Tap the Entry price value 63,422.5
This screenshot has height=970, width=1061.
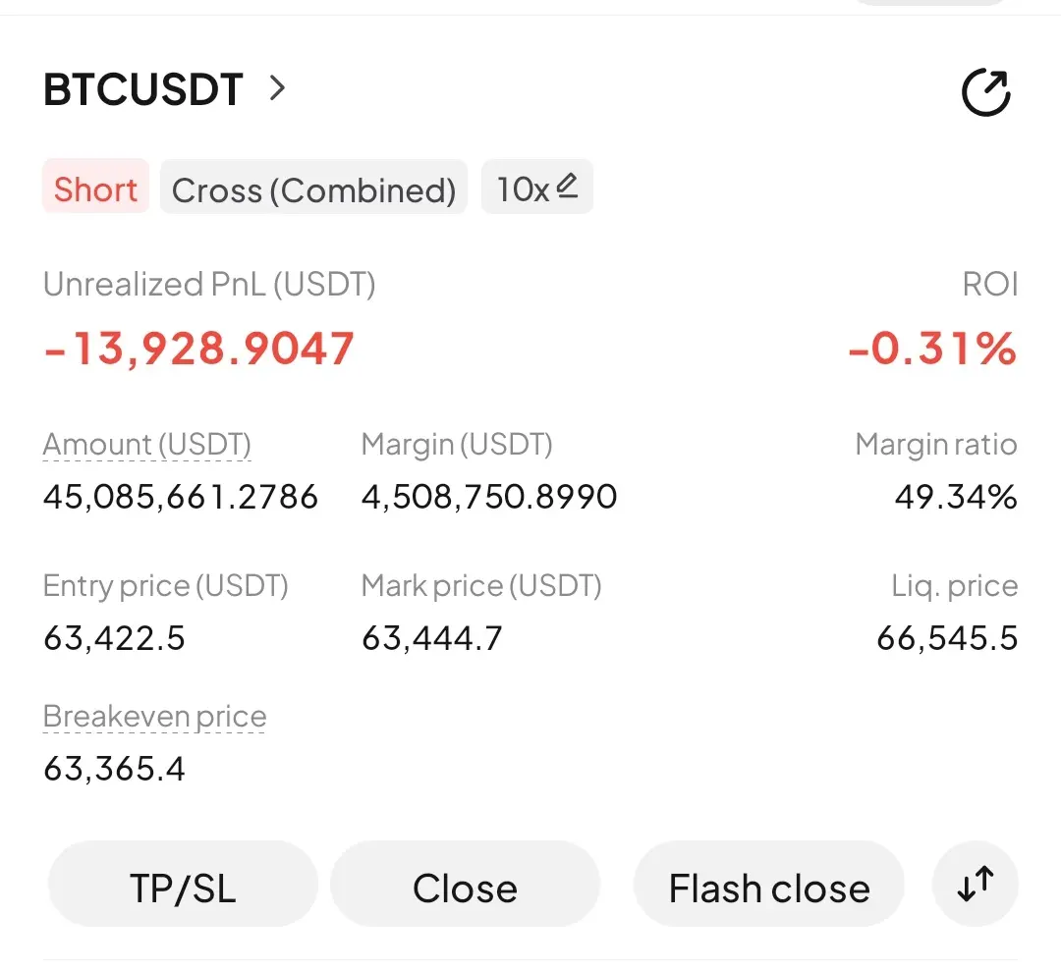click(x=114, y=638)
